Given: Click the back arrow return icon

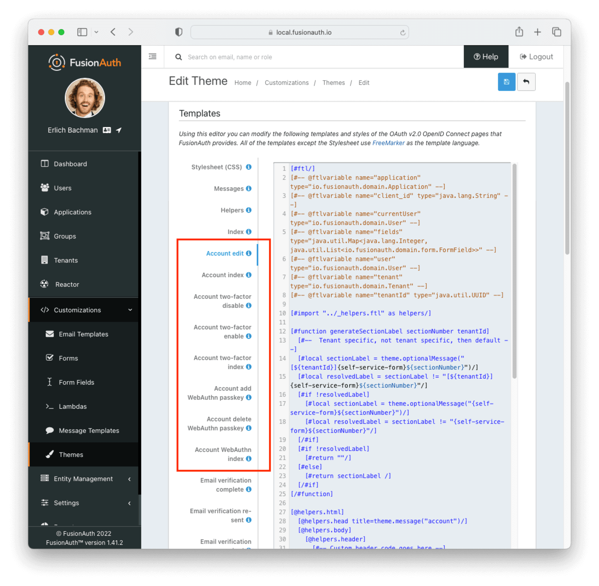Looking at the screenshot, I should tap(526, 82).
